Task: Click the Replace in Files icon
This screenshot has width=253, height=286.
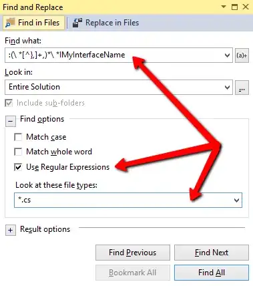Action: tap(77, 23)
